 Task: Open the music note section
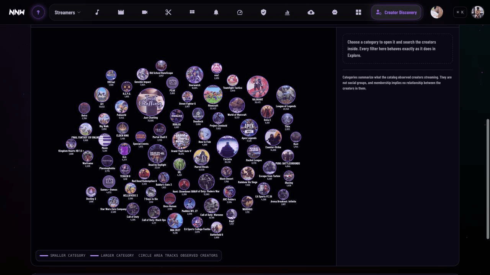click(x=97, y=12)
